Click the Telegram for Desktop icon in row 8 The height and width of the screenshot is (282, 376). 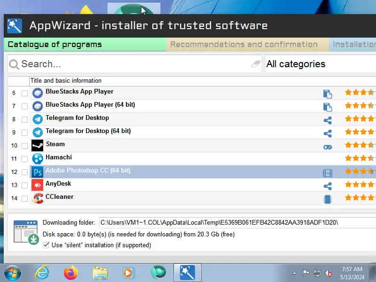click(38, 119)
